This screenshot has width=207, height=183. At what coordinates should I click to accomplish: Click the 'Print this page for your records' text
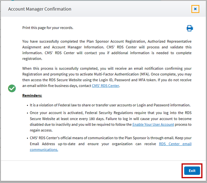click(x=48, y=28)
